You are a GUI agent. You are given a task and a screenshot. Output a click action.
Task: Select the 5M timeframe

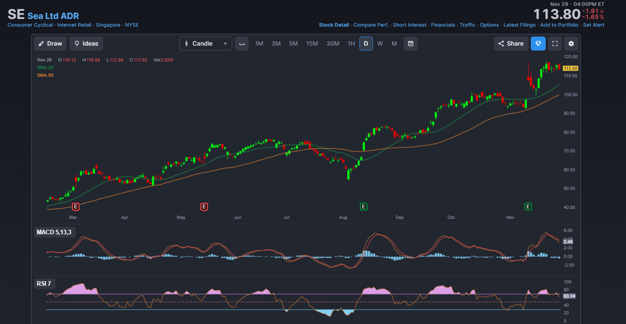(294, 43)
